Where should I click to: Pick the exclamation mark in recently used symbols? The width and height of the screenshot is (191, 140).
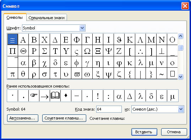click(98, 96)
